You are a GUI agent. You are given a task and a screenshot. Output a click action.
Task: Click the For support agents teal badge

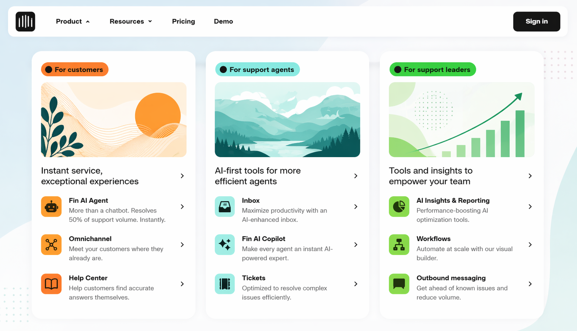[x=257, y=69]
